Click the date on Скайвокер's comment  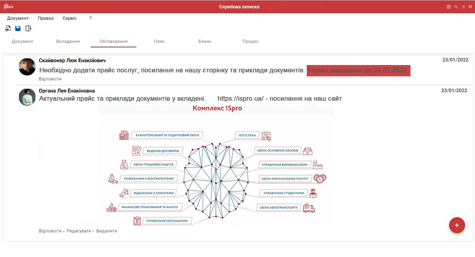point(455,60)
